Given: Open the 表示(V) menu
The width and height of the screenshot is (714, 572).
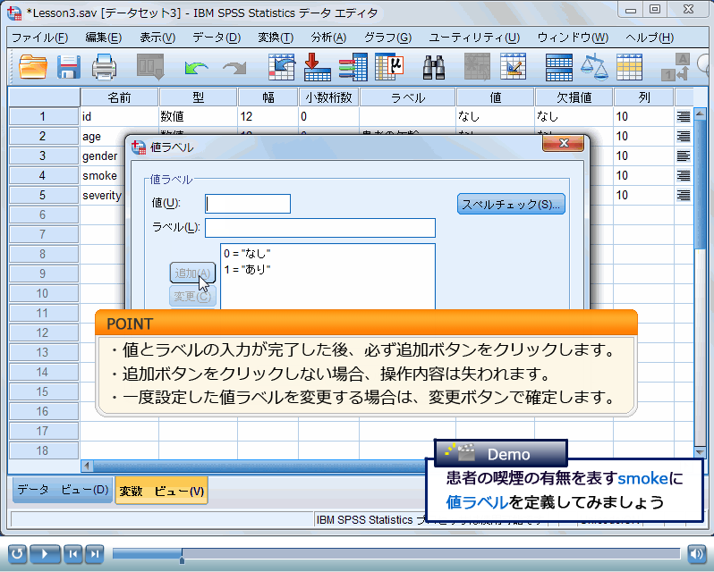Looking at the screenshot, I should 157,38.
